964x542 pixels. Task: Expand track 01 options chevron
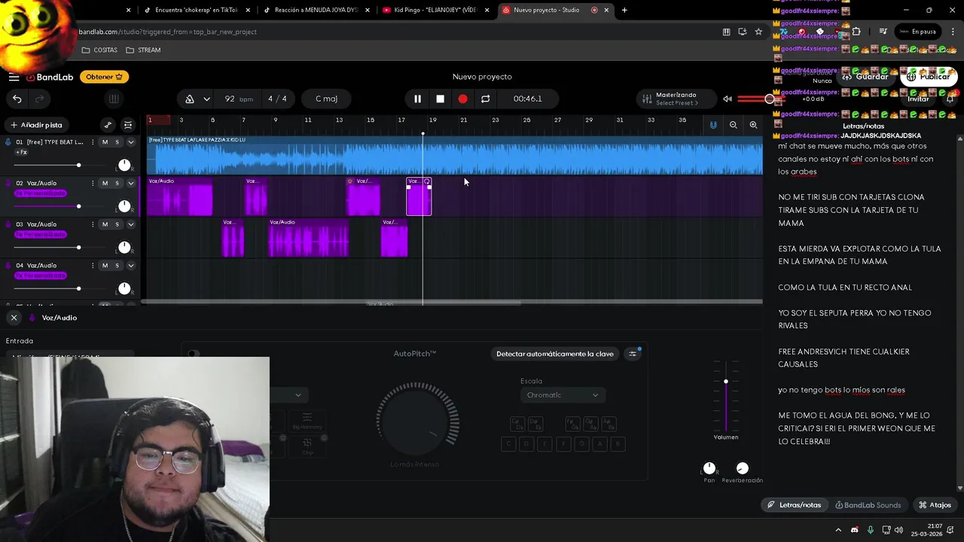(130, 142)
